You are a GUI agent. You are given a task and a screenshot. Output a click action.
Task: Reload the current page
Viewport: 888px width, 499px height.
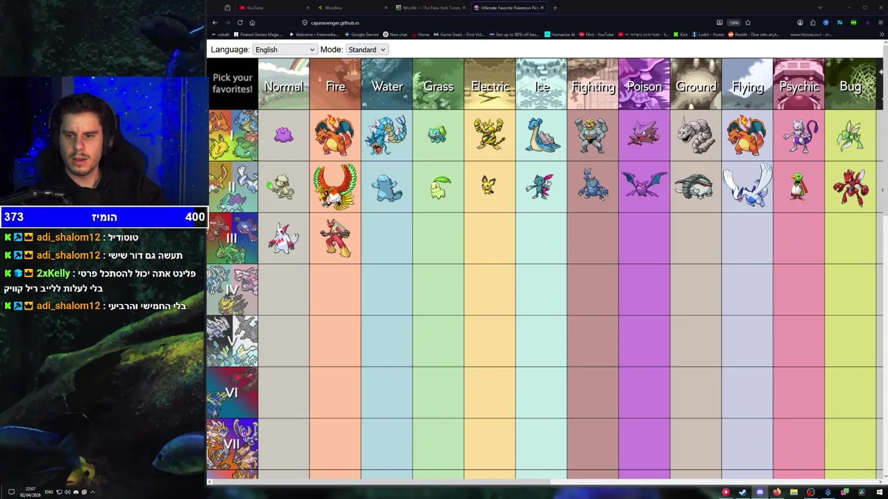[240, 23]
